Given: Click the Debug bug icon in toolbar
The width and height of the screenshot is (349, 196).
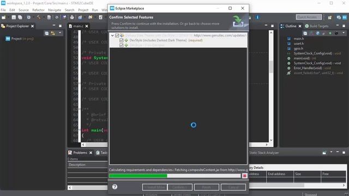Looking at the screenshot, I should tap(72, 17).
